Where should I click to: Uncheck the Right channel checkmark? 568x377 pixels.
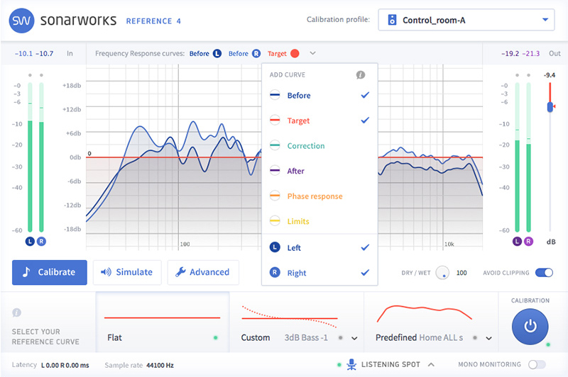[x=365, y=273]
